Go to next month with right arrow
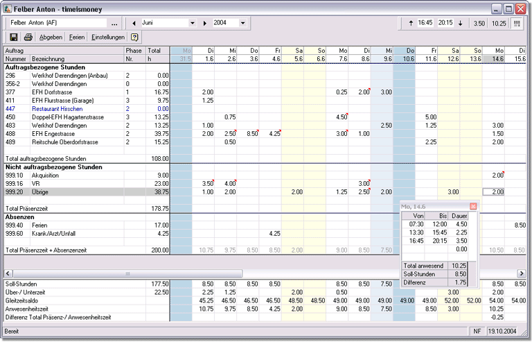Screen dimensions: 532x342 (x=205, y=22)
